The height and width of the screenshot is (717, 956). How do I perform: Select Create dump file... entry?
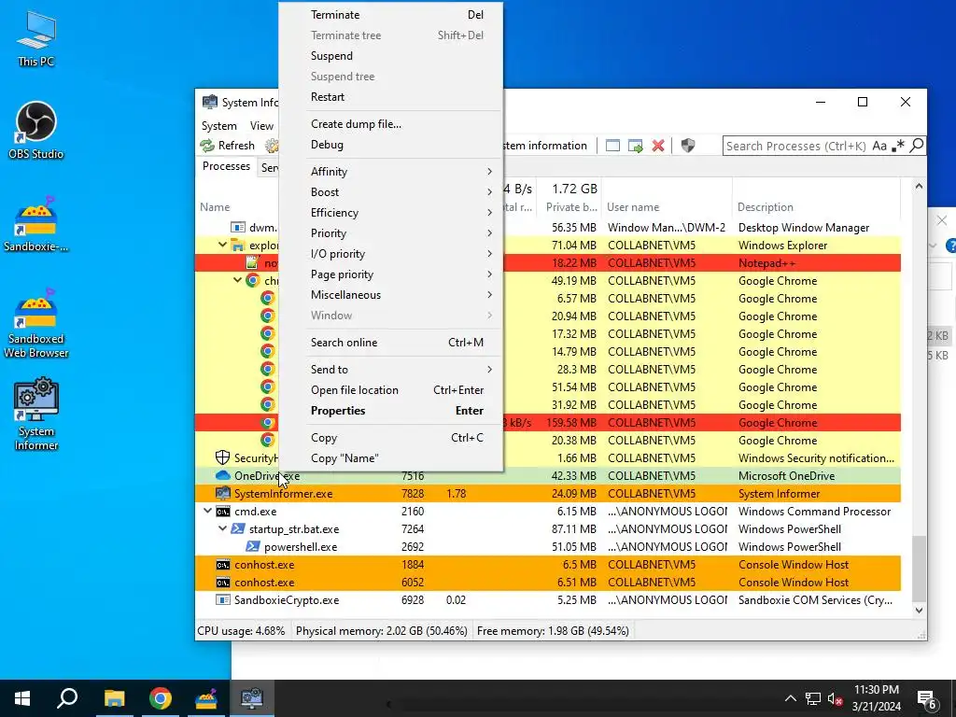[x=391, y=124]
